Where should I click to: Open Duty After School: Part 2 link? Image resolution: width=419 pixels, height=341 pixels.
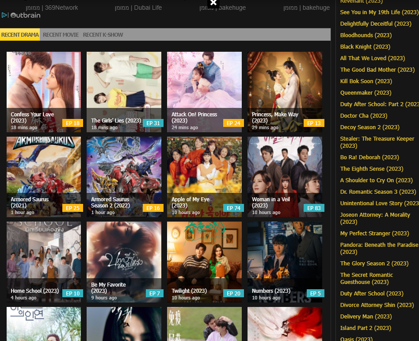(x=380, y=104)
